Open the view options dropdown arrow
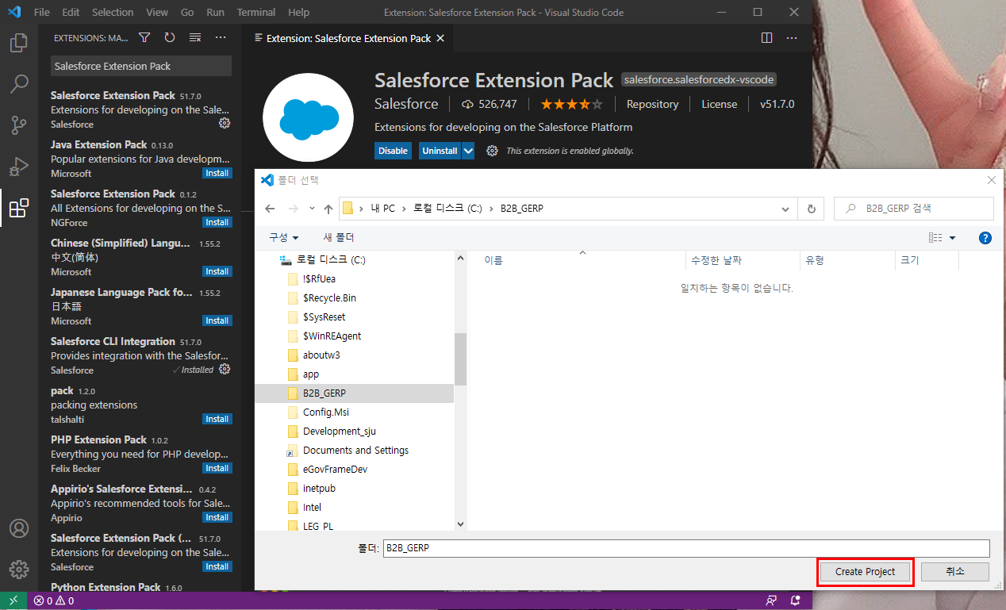The width and height of the screenshot is (1006, 610). click(x=952, y=237)
